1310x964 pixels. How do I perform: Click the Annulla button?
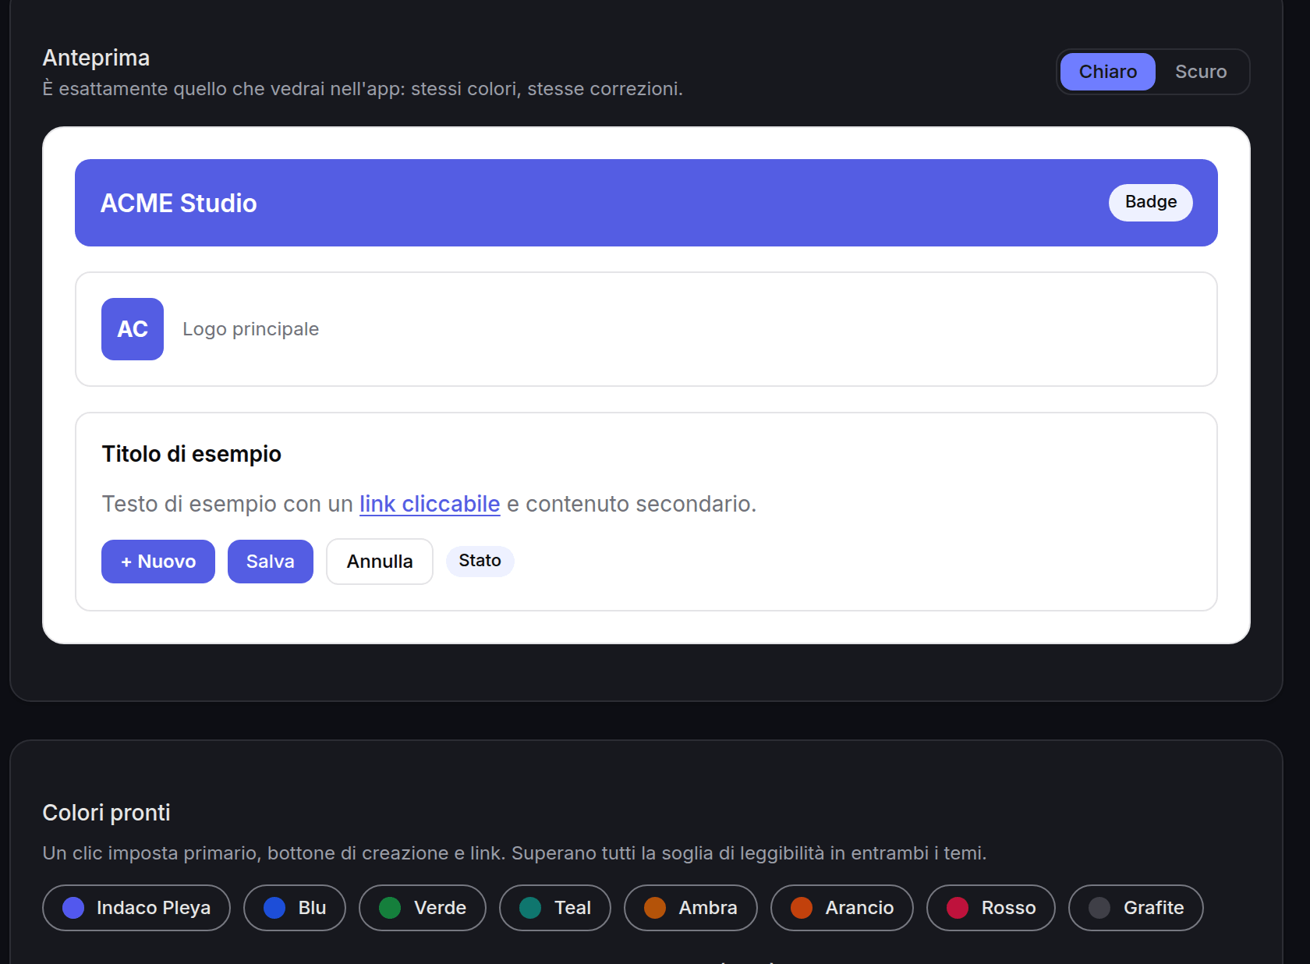tap(380, 562)
